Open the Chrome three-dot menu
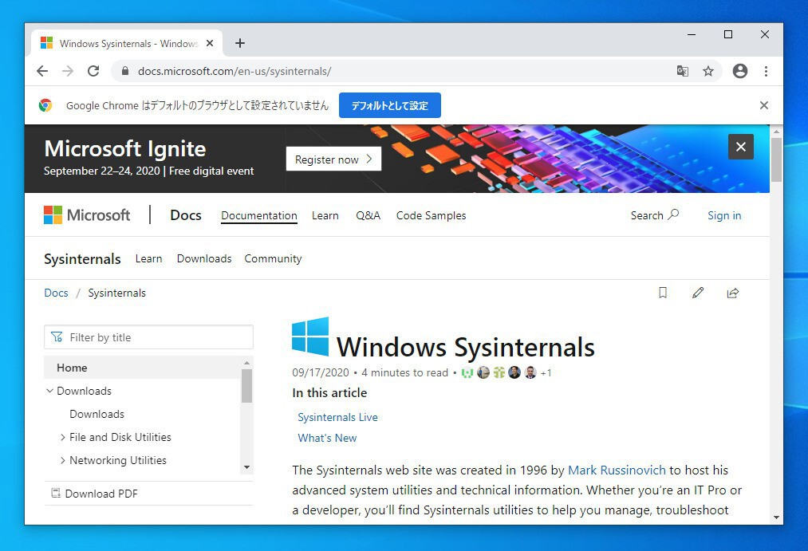The height and width of the screenshot is (551, 808). tap(767, 71)
